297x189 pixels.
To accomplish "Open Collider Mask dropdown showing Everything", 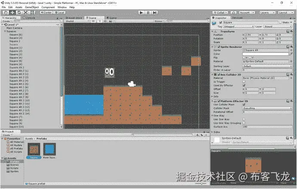I will click(267, 108).
